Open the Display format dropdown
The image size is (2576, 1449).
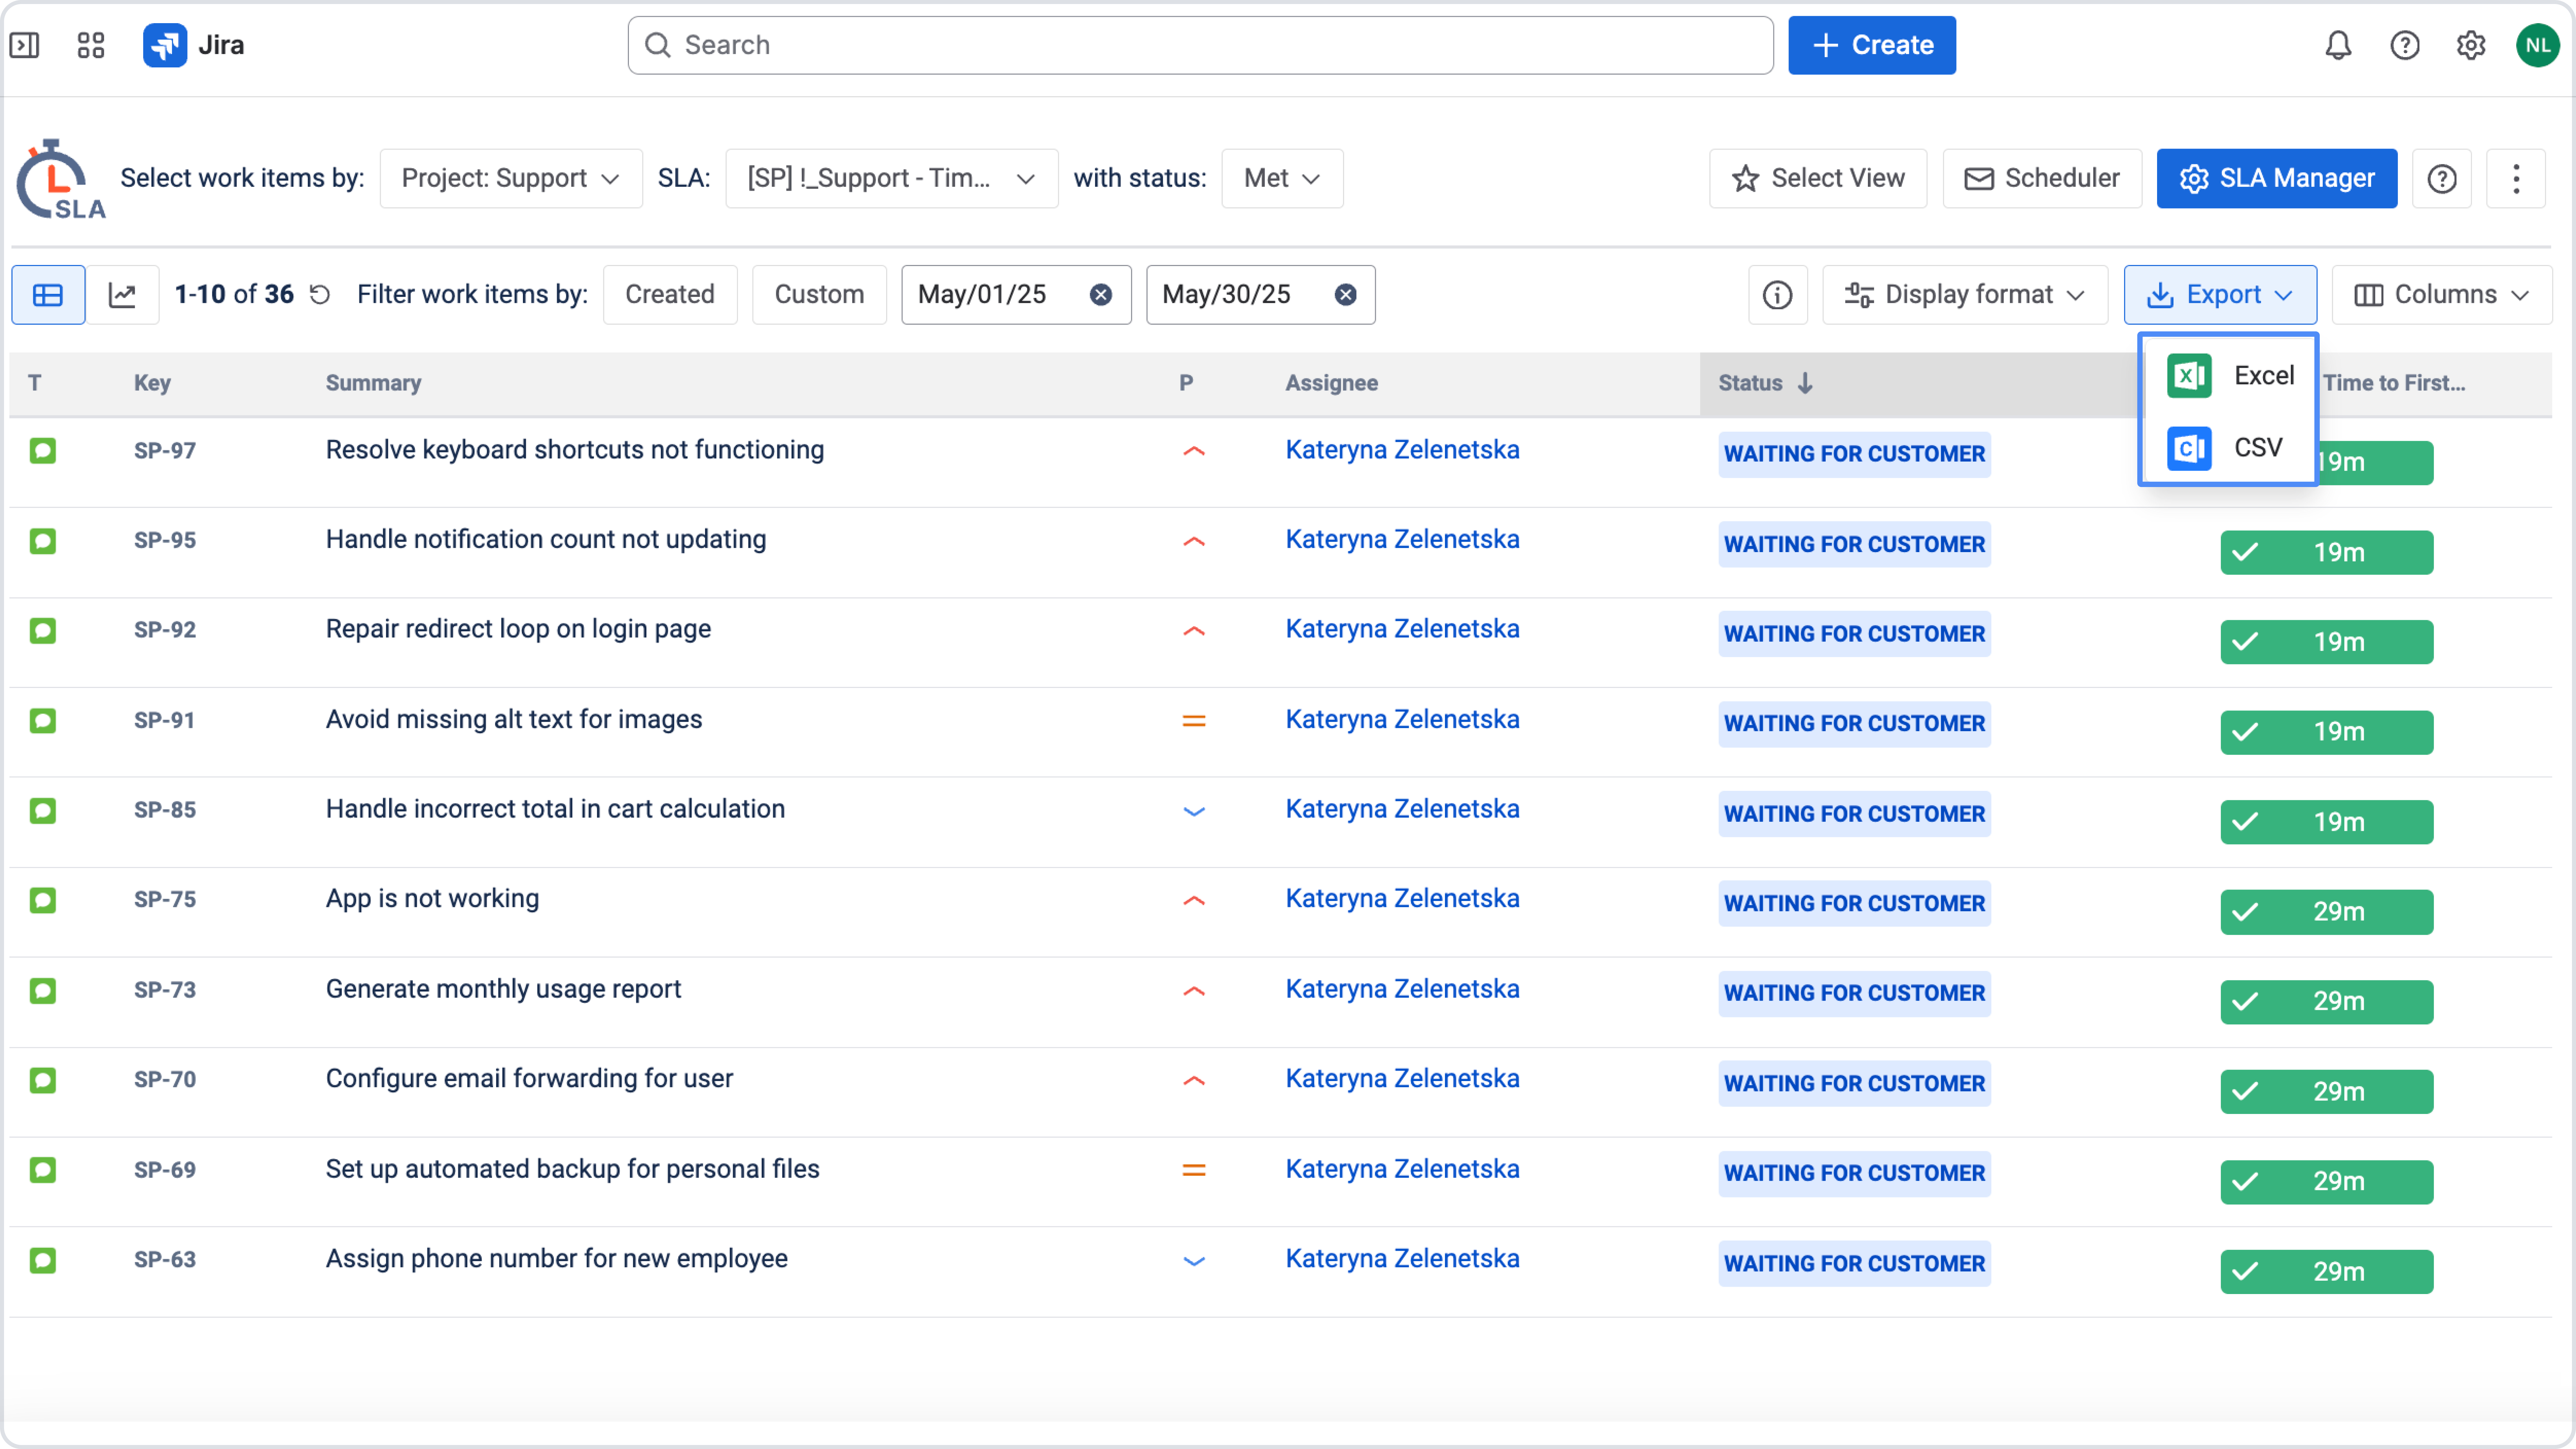1965,295
